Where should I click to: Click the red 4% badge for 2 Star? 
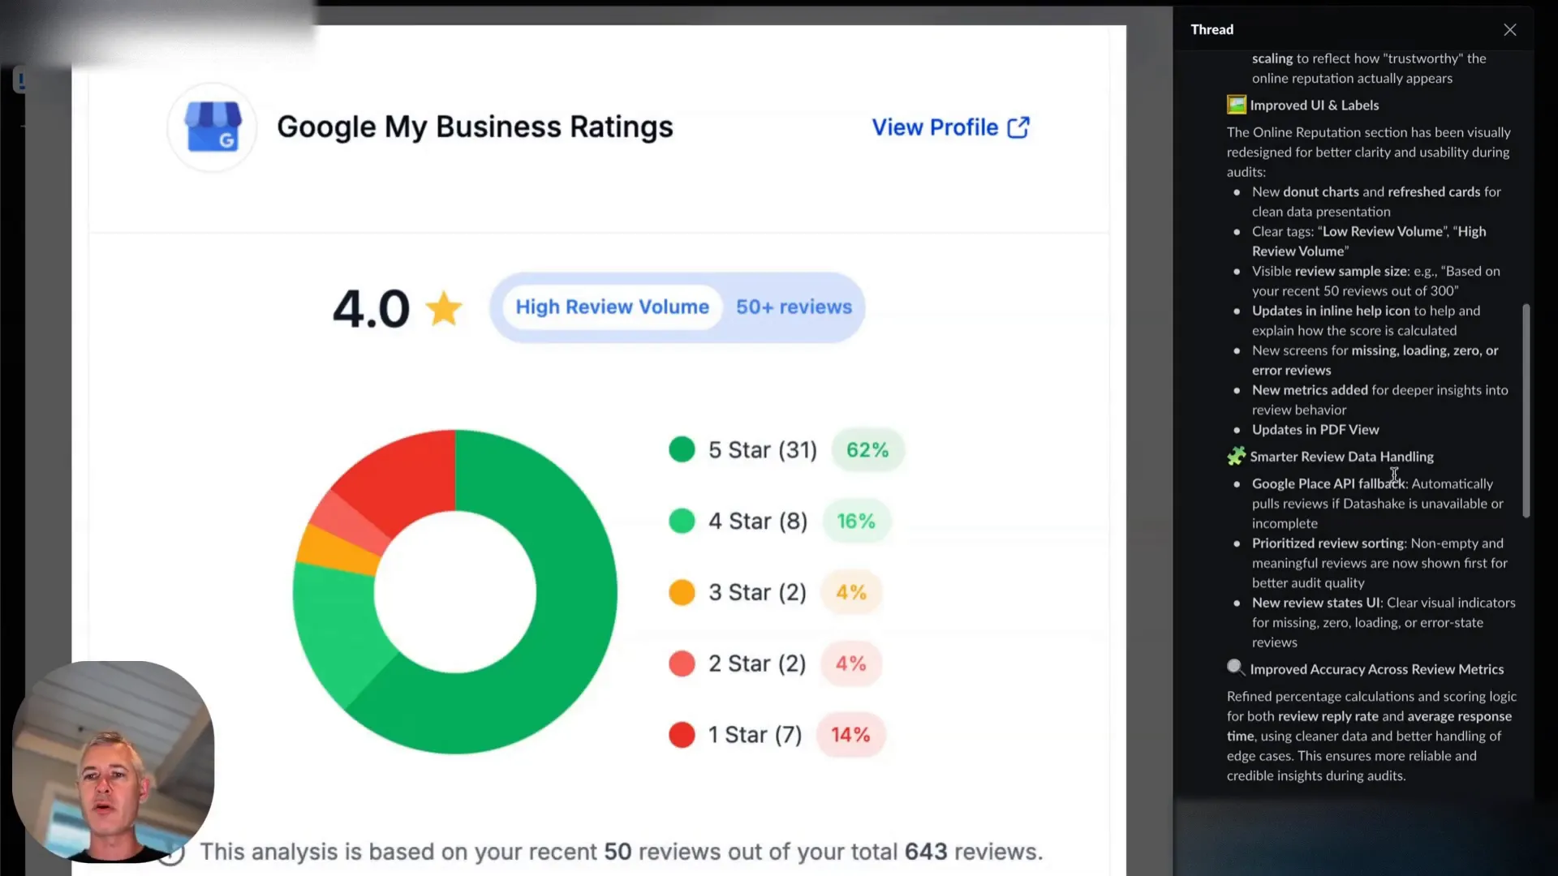tap(851, 663)
